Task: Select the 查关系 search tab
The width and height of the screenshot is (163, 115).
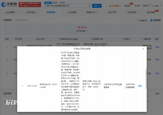Action: tap(62, 3)
